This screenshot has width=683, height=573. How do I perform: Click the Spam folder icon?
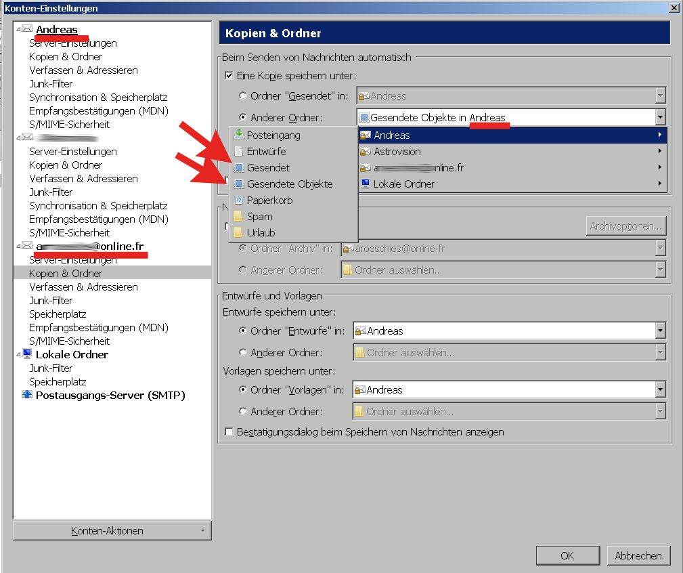[x=238, y=217]
